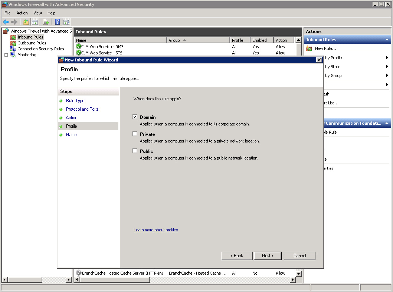The image size is (393, 292).
Task: Open the Help menu
Action: point(51,13)
